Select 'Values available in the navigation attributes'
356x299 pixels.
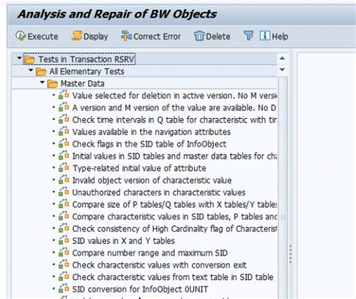pos(152,131)
